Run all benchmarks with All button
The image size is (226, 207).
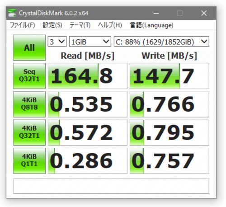29,47
